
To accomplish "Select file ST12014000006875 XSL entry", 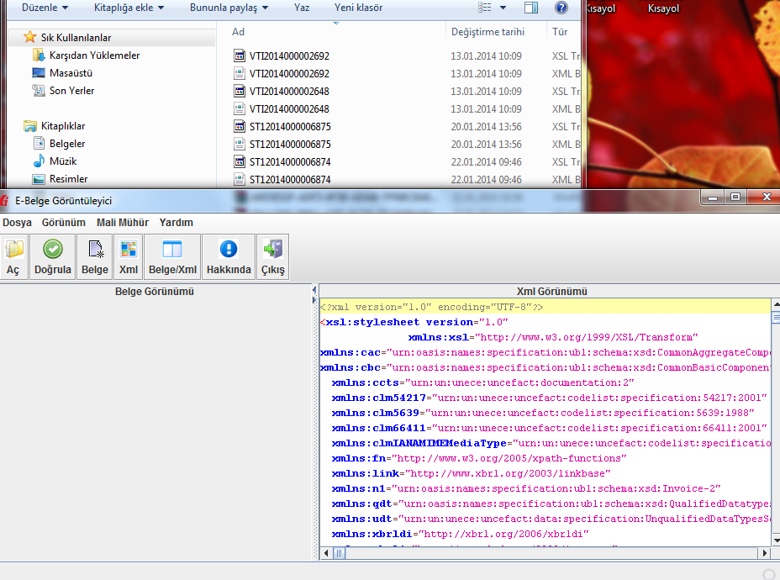I will [x=289, y=127].
